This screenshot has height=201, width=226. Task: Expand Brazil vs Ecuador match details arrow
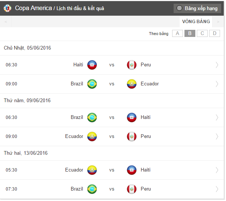(217, 84)
